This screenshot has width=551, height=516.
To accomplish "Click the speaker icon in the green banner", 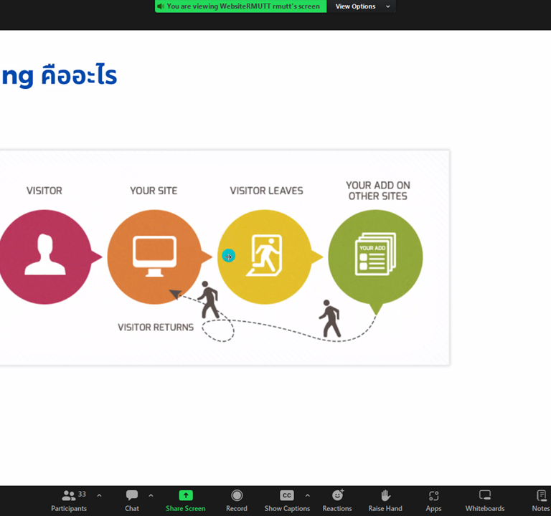I will (161, 6).
